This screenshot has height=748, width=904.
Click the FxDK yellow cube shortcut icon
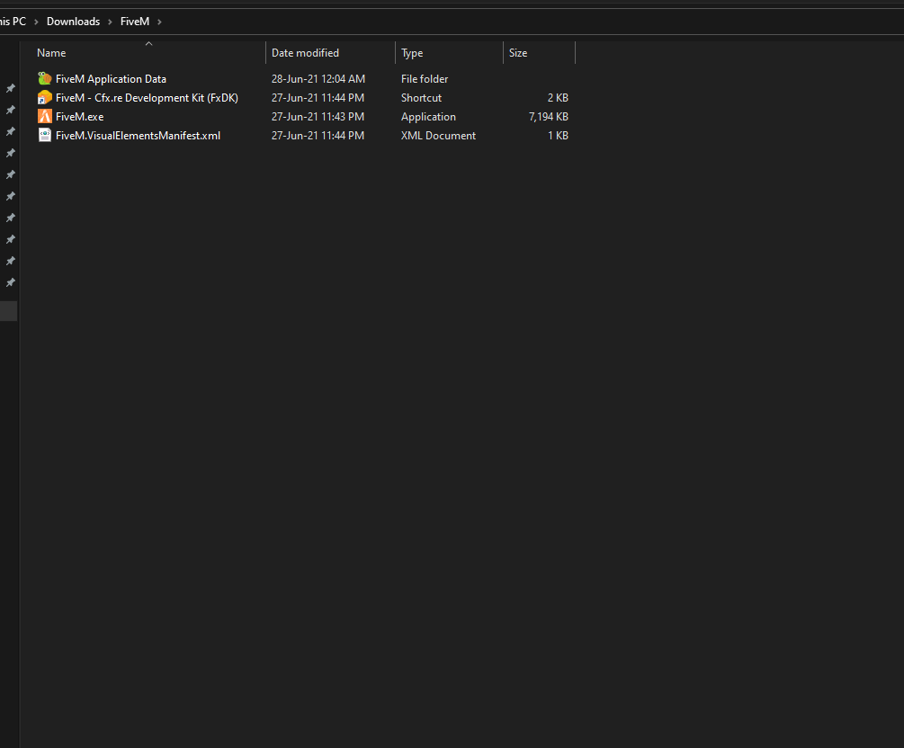(44, 97)
